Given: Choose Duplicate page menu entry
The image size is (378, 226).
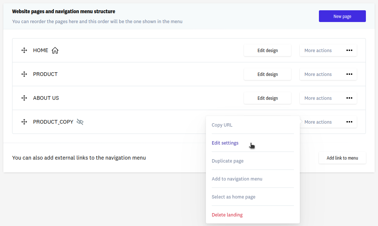Looking at the screenshot, I should [x=228, y=161].
